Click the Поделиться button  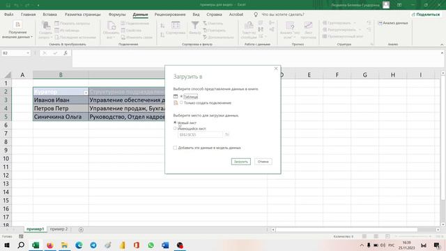426,14
